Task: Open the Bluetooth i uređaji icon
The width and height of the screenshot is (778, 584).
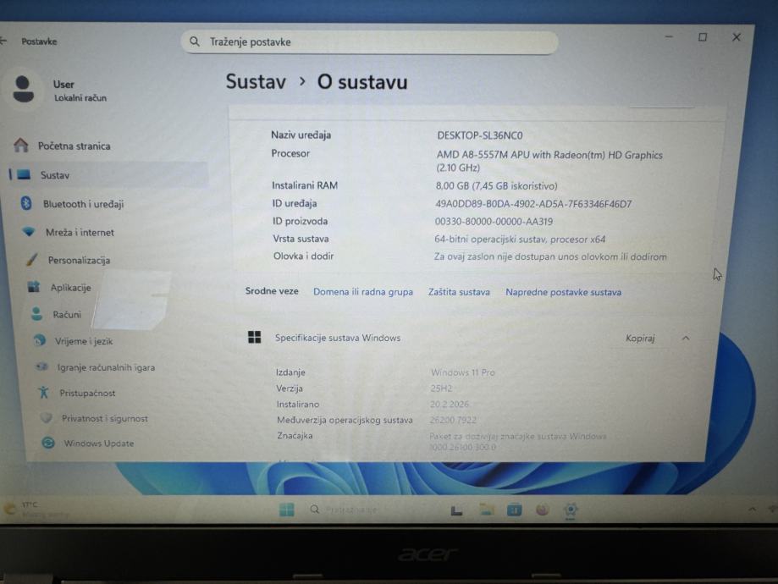Action: [x=26, y=203]
